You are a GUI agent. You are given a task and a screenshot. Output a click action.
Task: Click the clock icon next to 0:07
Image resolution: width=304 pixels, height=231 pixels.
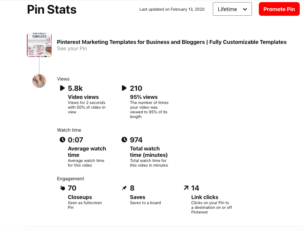pyautogui.click(x=62, y=139)
